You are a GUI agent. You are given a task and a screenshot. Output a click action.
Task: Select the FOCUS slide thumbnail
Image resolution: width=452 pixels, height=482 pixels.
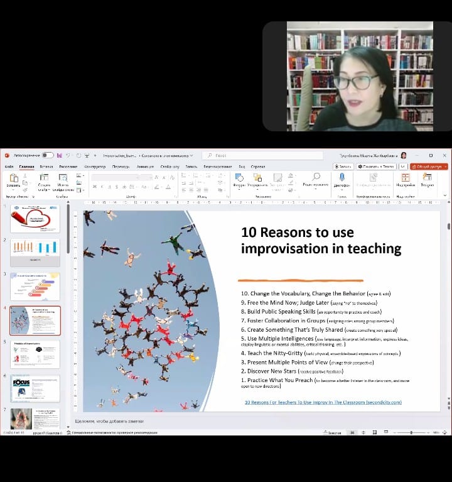click(35, 388)
